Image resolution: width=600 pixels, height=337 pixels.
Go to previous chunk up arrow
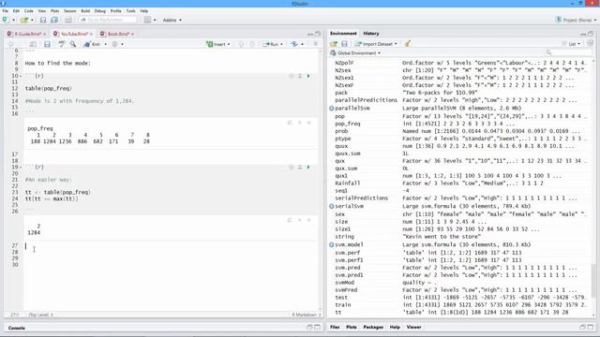241,44
